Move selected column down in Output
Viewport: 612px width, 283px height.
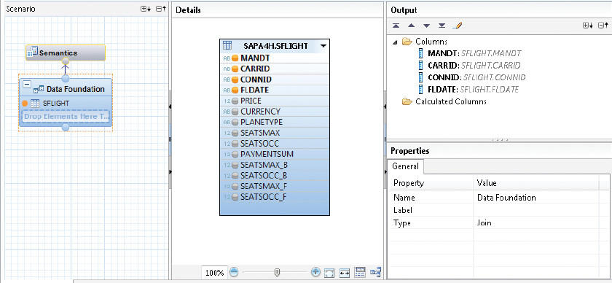426,26
